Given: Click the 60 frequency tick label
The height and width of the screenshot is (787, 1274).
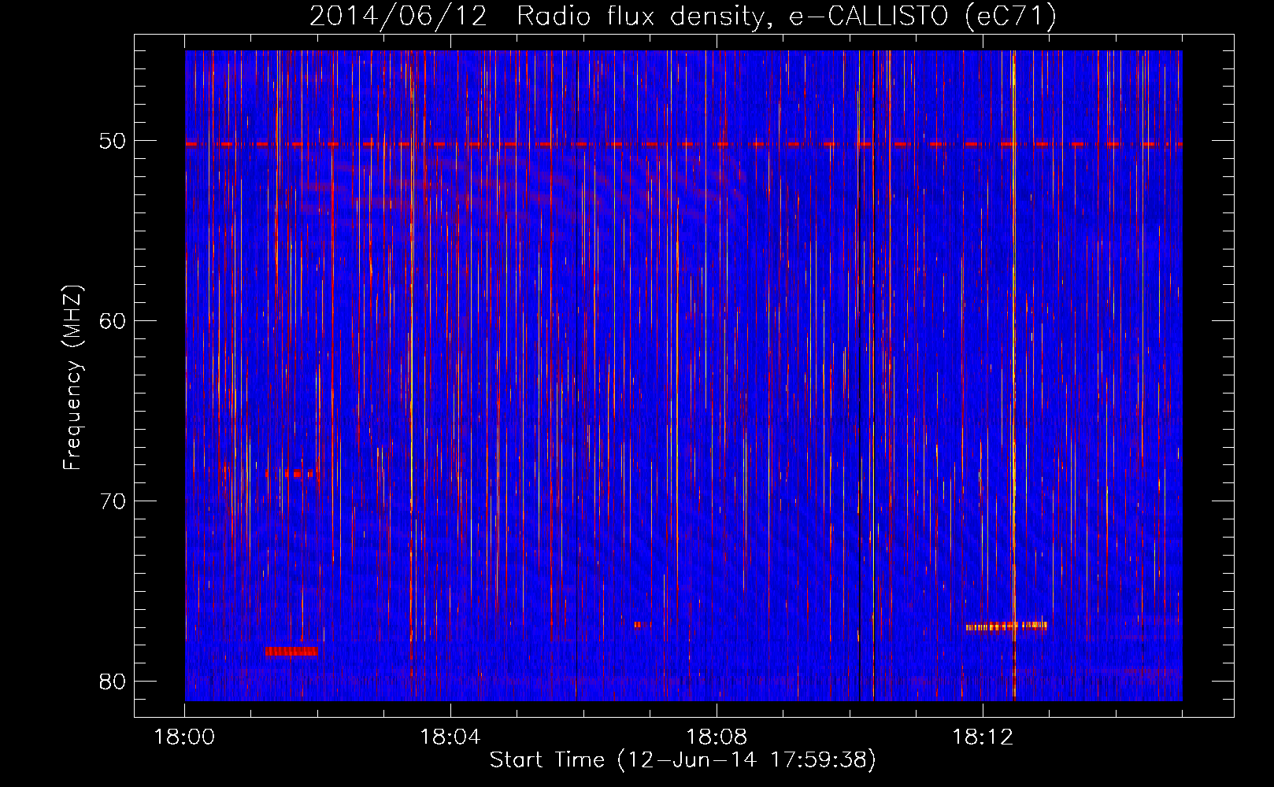Looking at the screenshot, I should coord(113,321).
